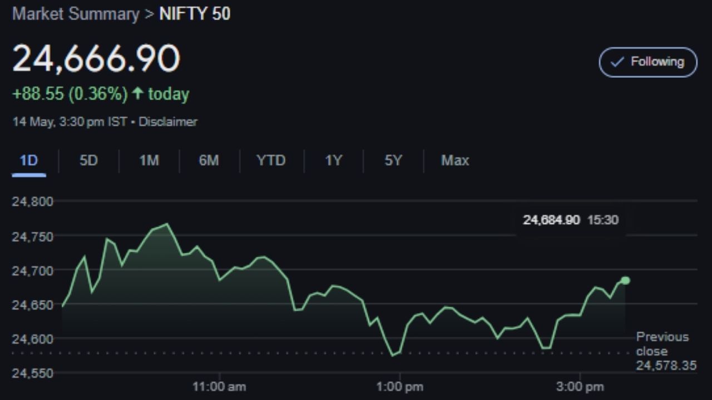Click the 24,666.90 index price

pyautogui.click(x=96, y=58)
